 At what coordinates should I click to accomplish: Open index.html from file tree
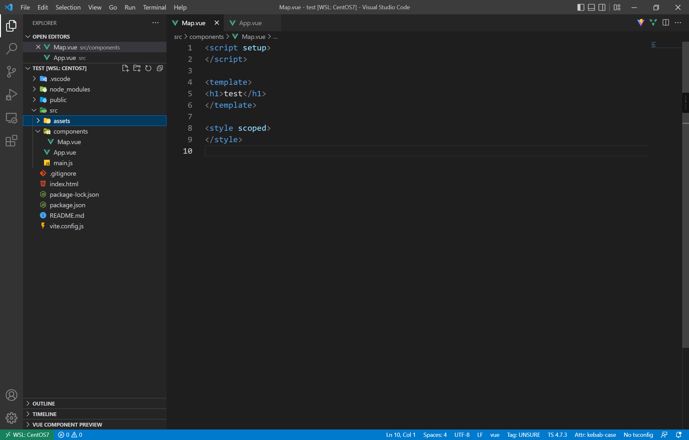[95, 184]
